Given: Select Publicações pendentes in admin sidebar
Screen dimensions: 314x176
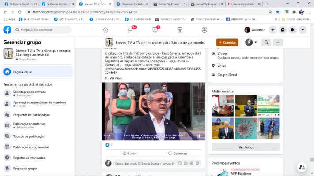Looking at the screenshot, I should (29, 125).
